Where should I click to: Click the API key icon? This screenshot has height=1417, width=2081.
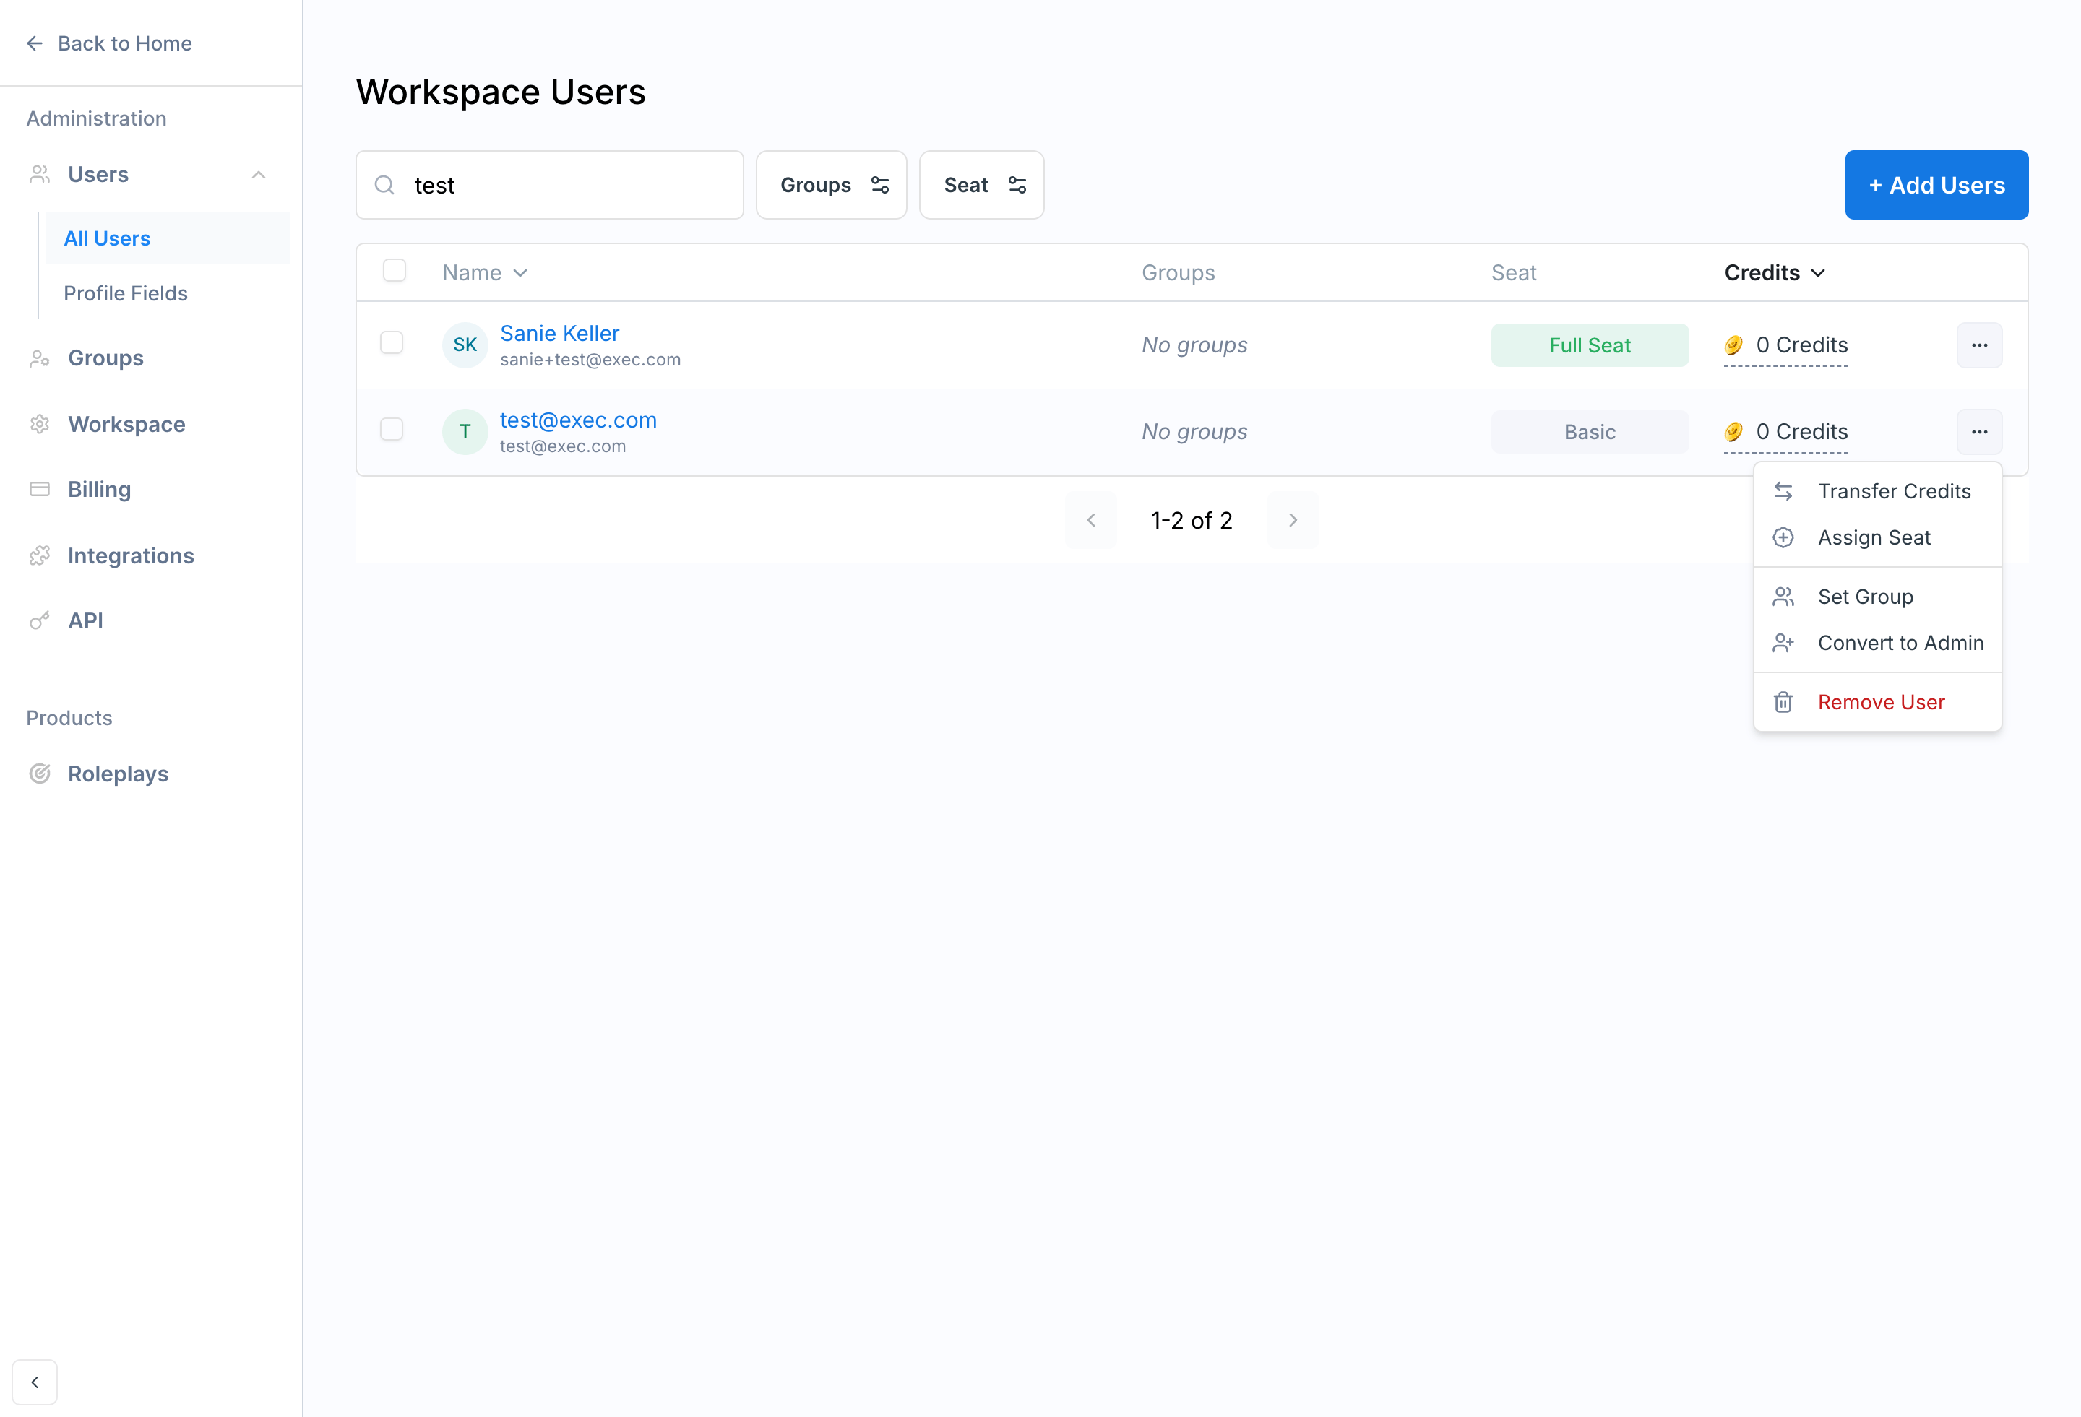pyautogui.click(x=40, y=620)
